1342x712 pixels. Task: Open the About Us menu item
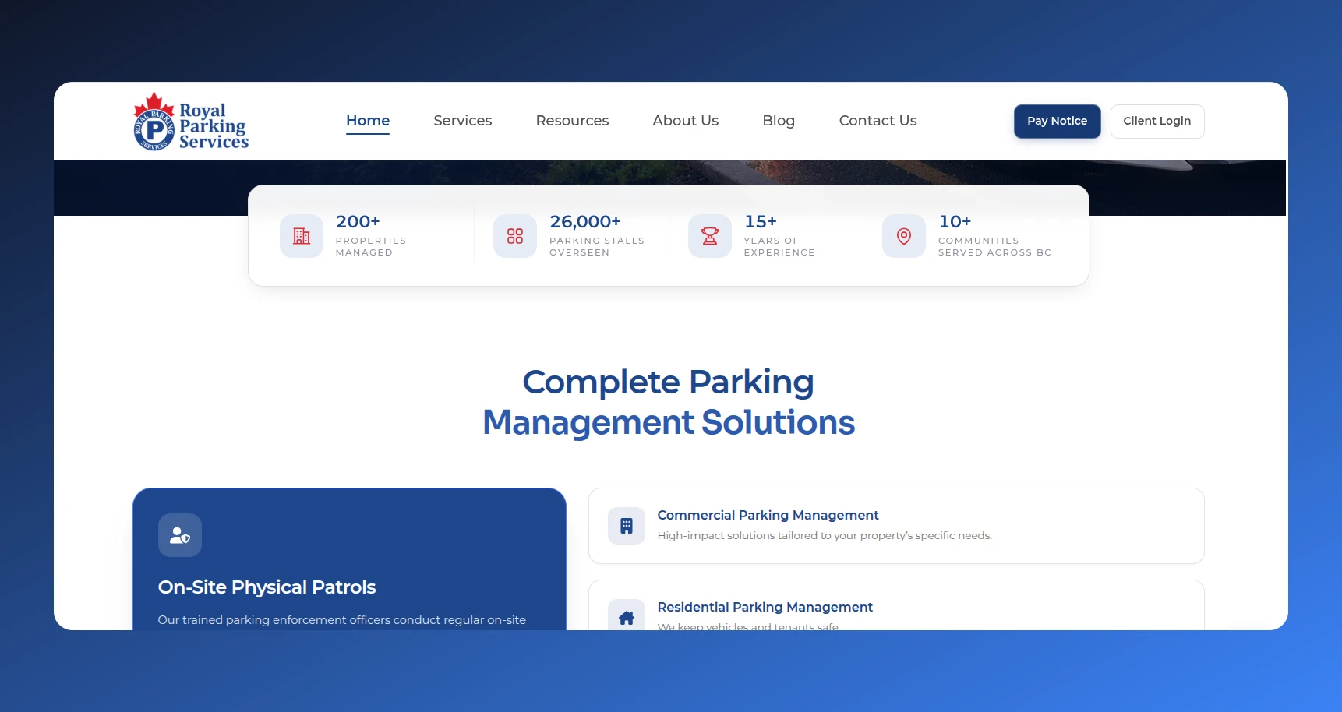pos(686,121)
